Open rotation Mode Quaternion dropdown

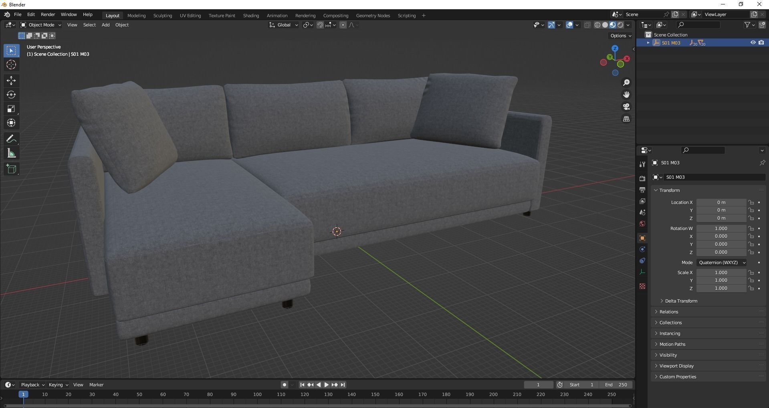click(721, 263)
